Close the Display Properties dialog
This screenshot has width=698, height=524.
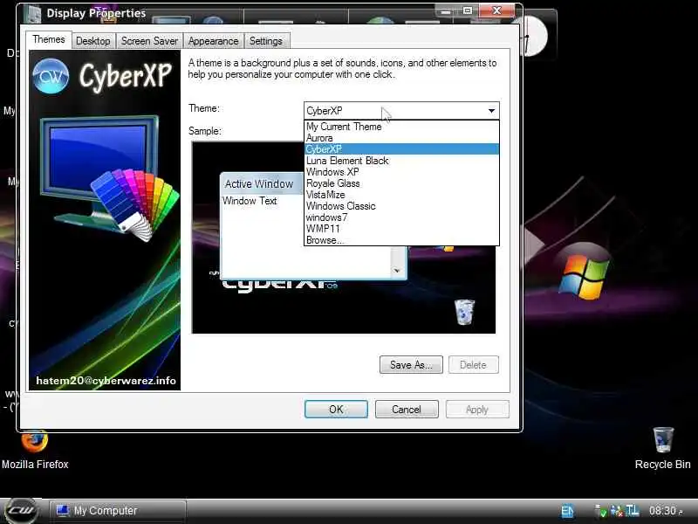497,10
